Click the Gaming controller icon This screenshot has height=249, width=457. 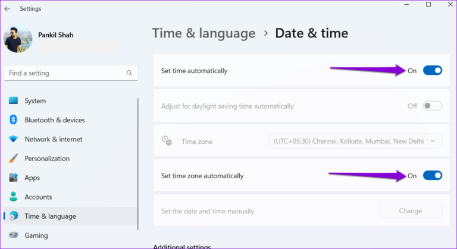pos(13,235)
